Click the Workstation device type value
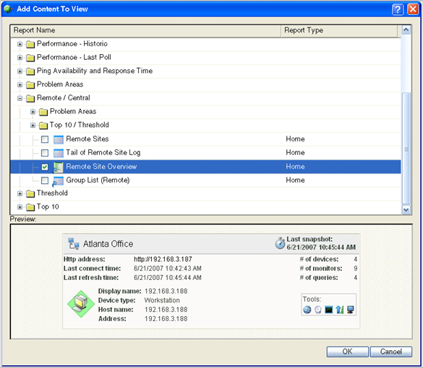Viewport: 423px width, 368px height. point(162,300)
